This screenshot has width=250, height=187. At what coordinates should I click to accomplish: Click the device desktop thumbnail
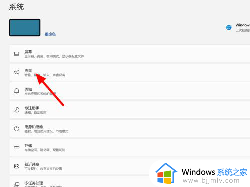[25, 27]
